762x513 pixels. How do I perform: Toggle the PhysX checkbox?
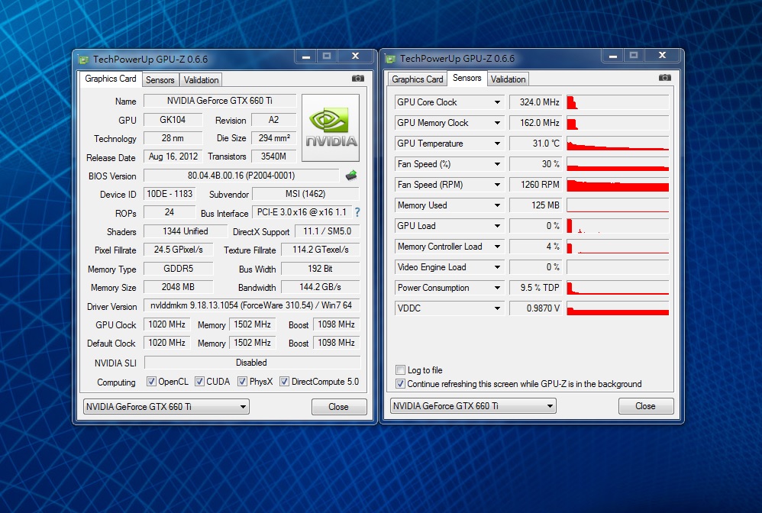coord(242,382)
